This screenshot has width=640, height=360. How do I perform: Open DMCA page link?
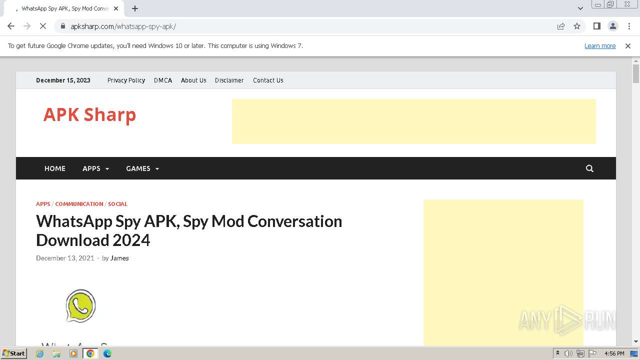click(163, 80)
